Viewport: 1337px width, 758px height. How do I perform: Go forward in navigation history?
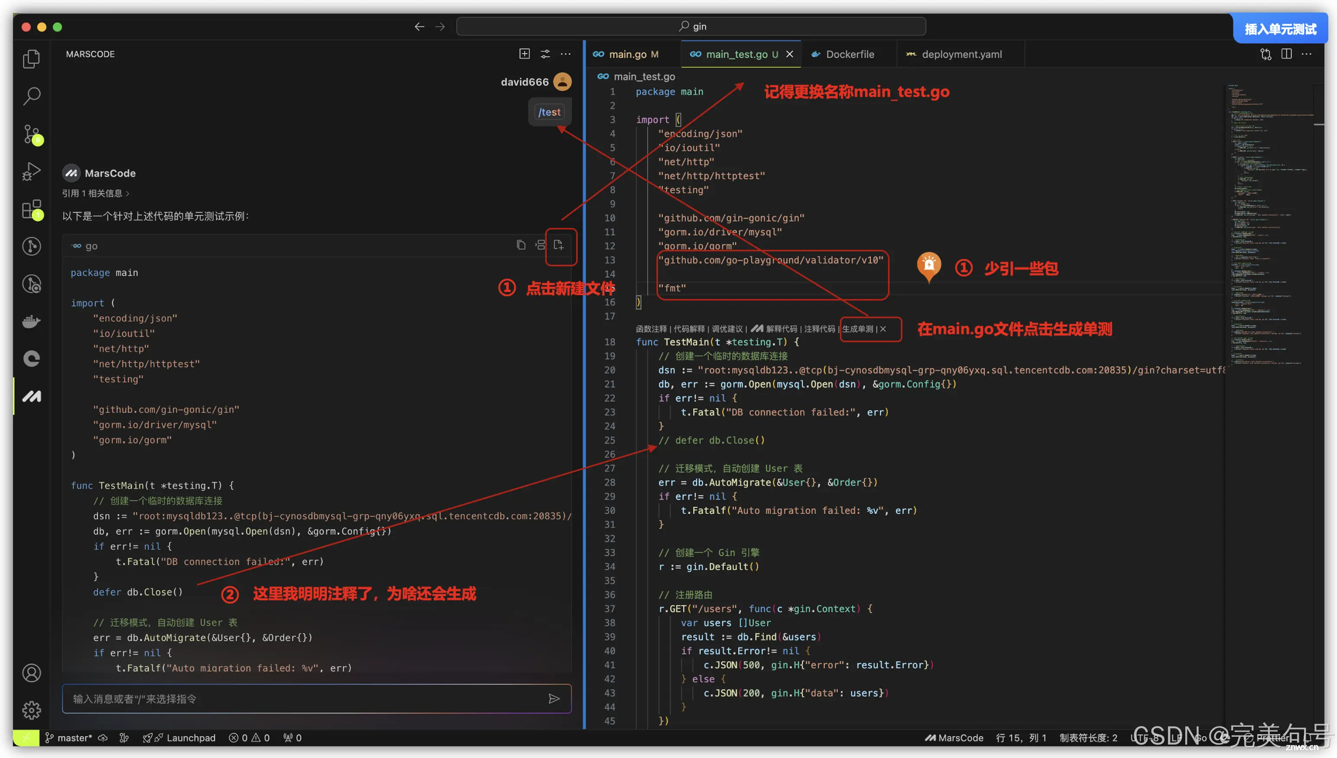coord(440,26)
